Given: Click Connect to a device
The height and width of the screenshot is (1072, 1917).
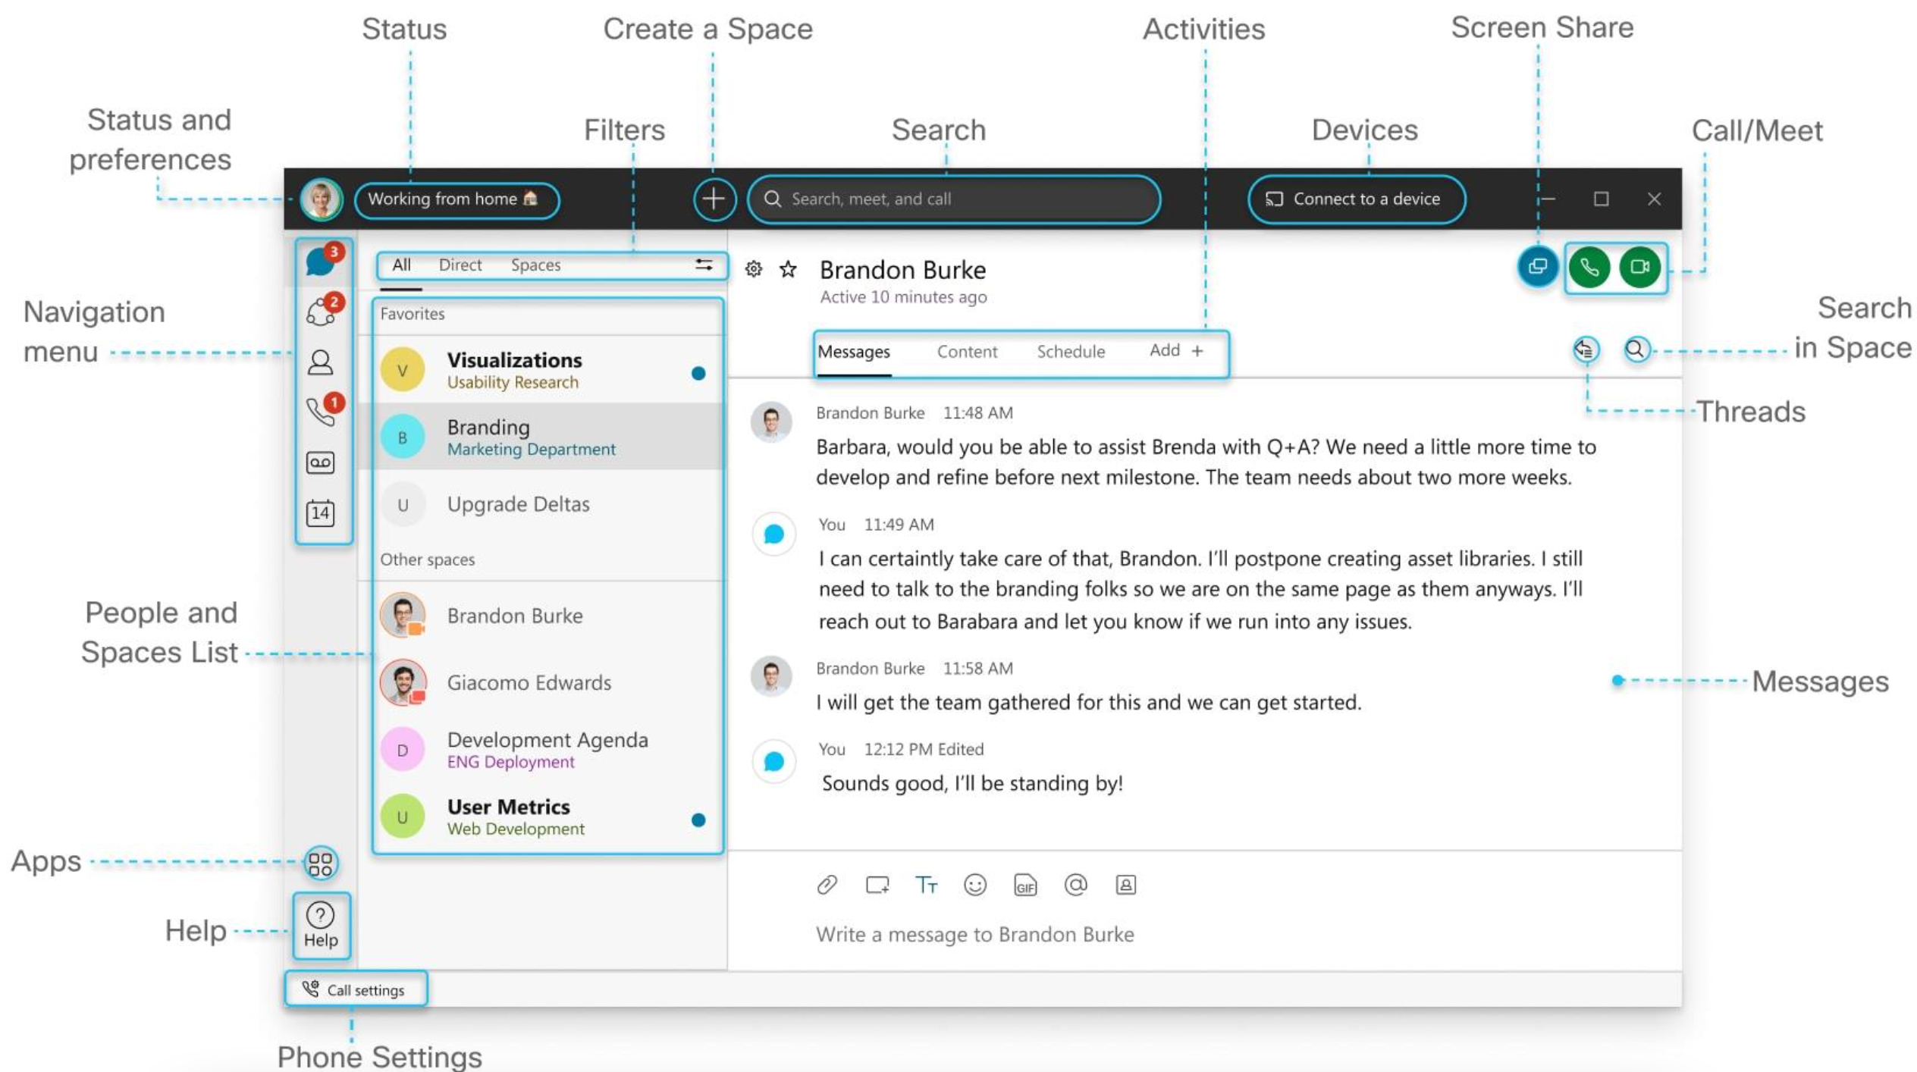Looking at the screenshot, I should pyautogui.click(x=1356, y=199).
